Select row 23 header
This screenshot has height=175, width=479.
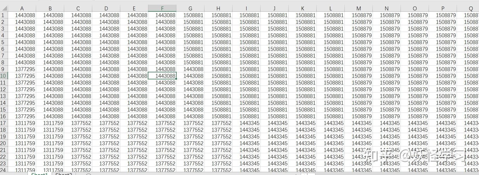(x=4, y=164)
